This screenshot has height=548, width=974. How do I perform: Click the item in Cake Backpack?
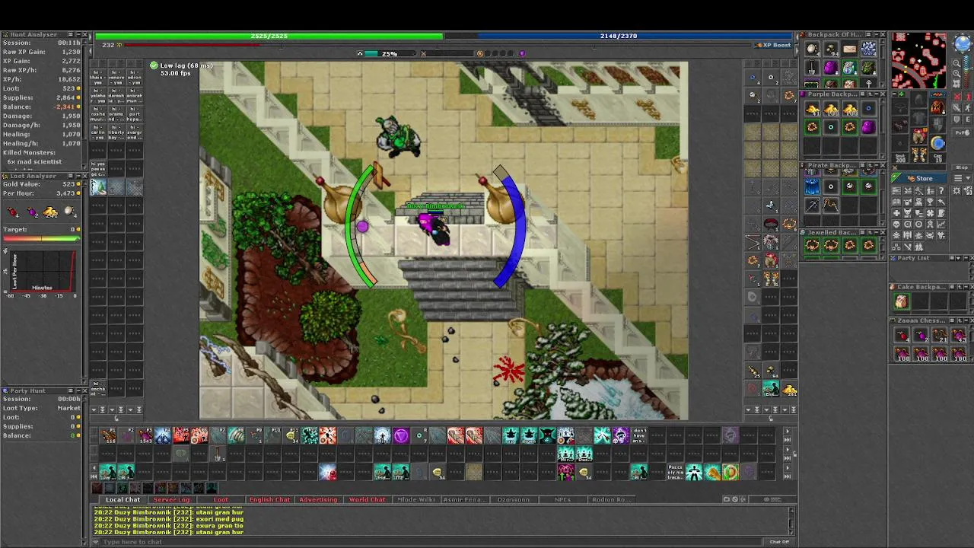click(x=902, y=302)
